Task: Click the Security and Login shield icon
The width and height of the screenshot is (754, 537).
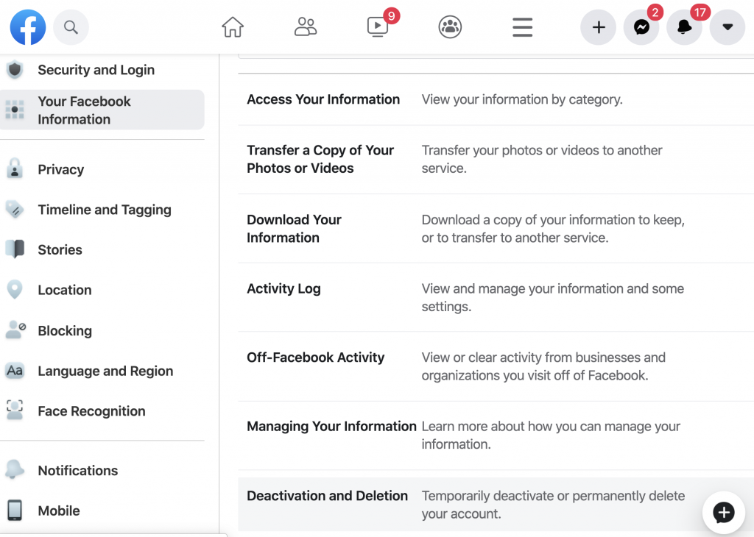Action: (15, 70)
